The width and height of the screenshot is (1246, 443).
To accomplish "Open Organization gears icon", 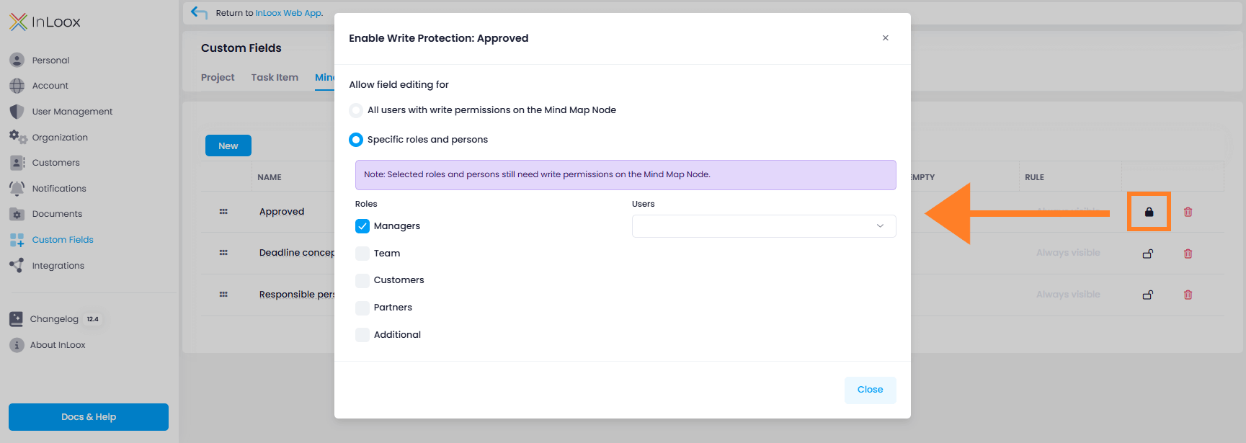I will click(17, 137).
